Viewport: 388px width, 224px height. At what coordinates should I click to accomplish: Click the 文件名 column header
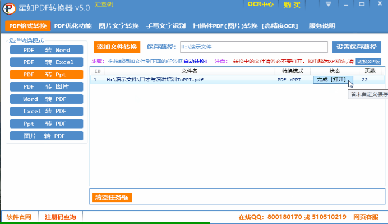[x=190, y=71]
